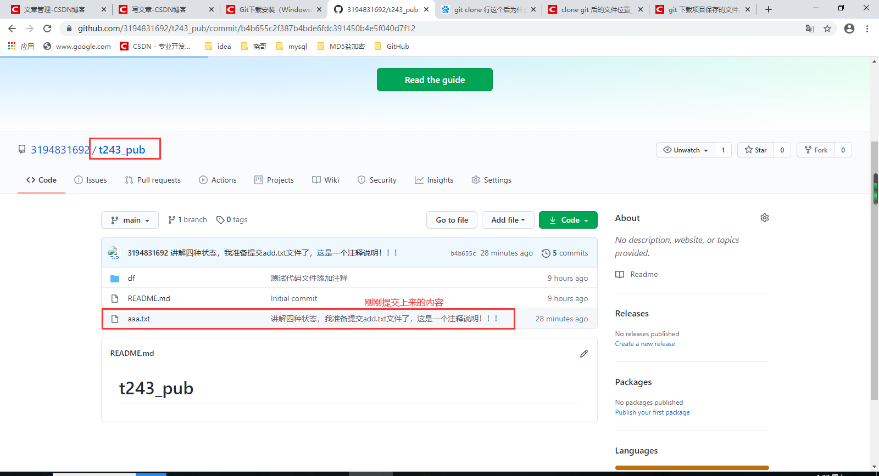
Task: Reload the current GitHub page
Action: 47,29
